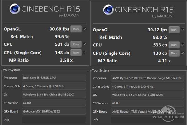Toggle the CPU (Single Core) checkbox on the left

coord(85,53)
